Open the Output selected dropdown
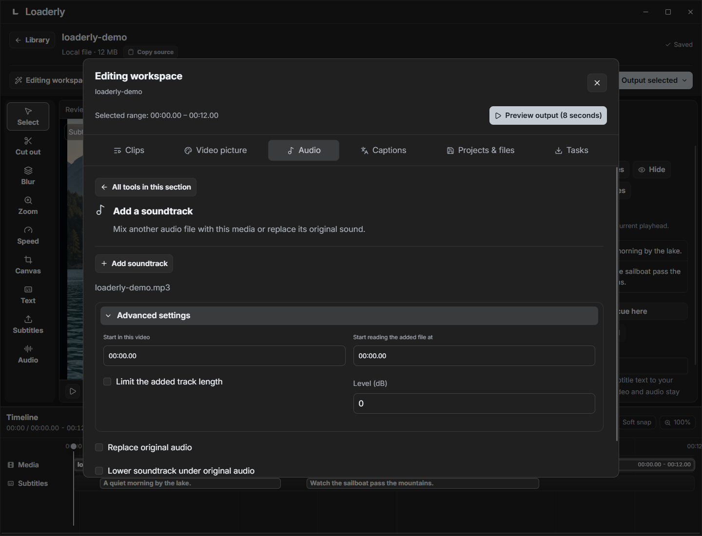Screen dimensions: 702x536 (655, 80)
